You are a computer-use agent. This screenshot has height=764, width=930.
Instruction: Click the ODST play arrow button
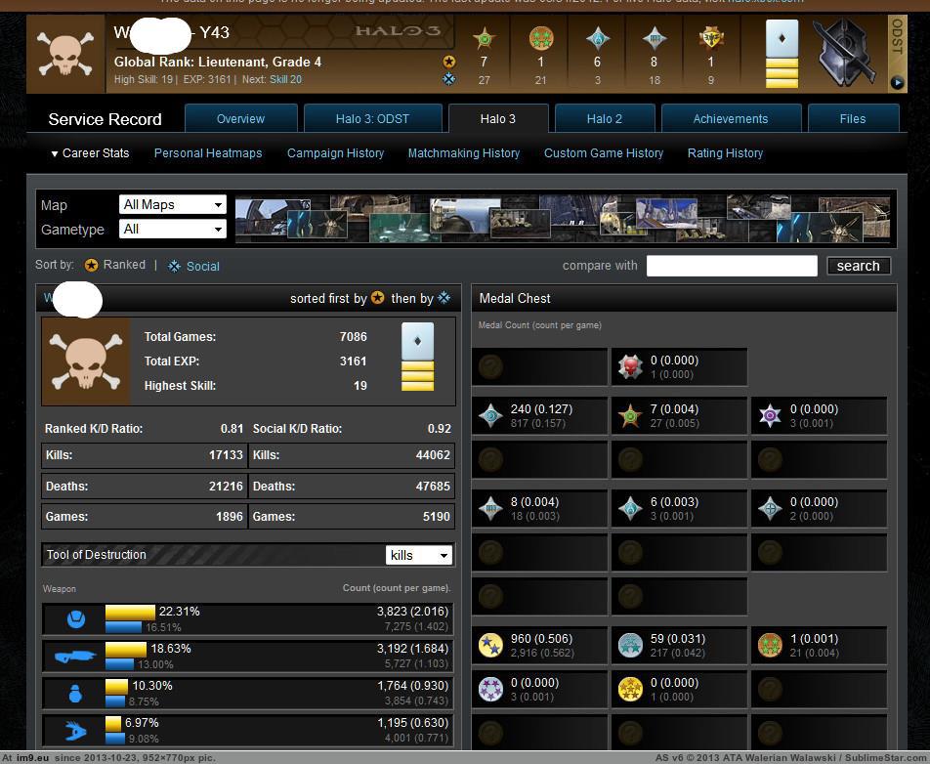[897, 82]
